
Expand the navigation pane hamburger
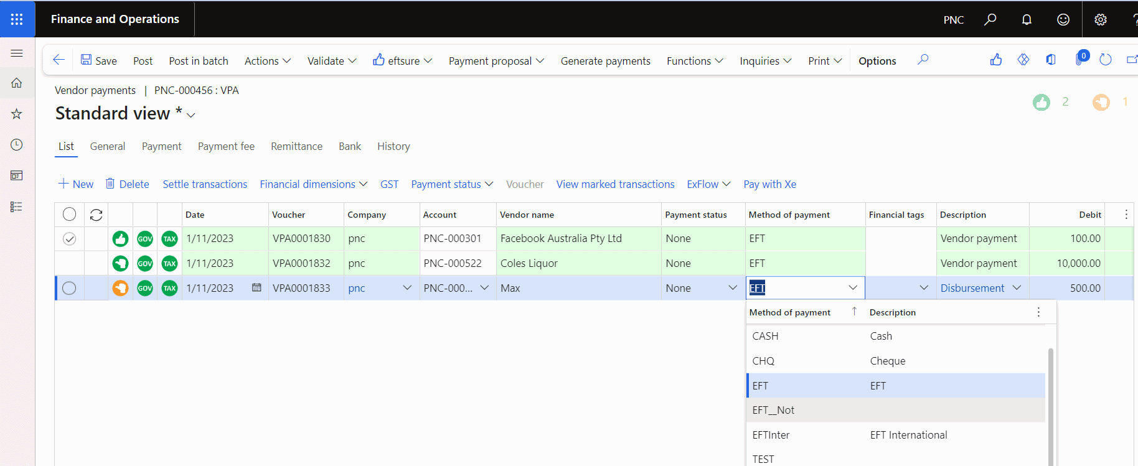[17, 53]
